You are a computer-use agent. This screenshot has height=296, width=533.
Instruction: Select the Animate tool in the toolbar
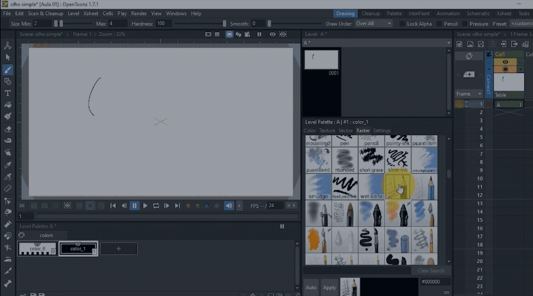click(8, 45)
